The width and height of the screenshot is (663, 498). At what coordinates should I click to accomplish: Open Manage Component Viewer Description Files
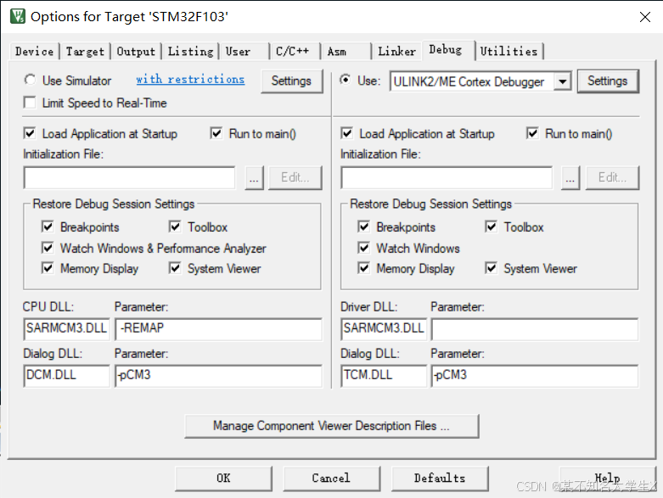point(331,426)
